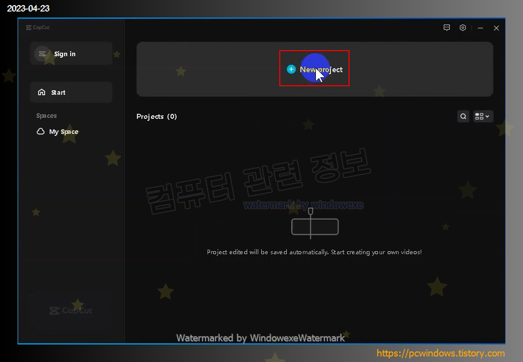Open the feedback chat icon in title bar

(x=447, y=28)
